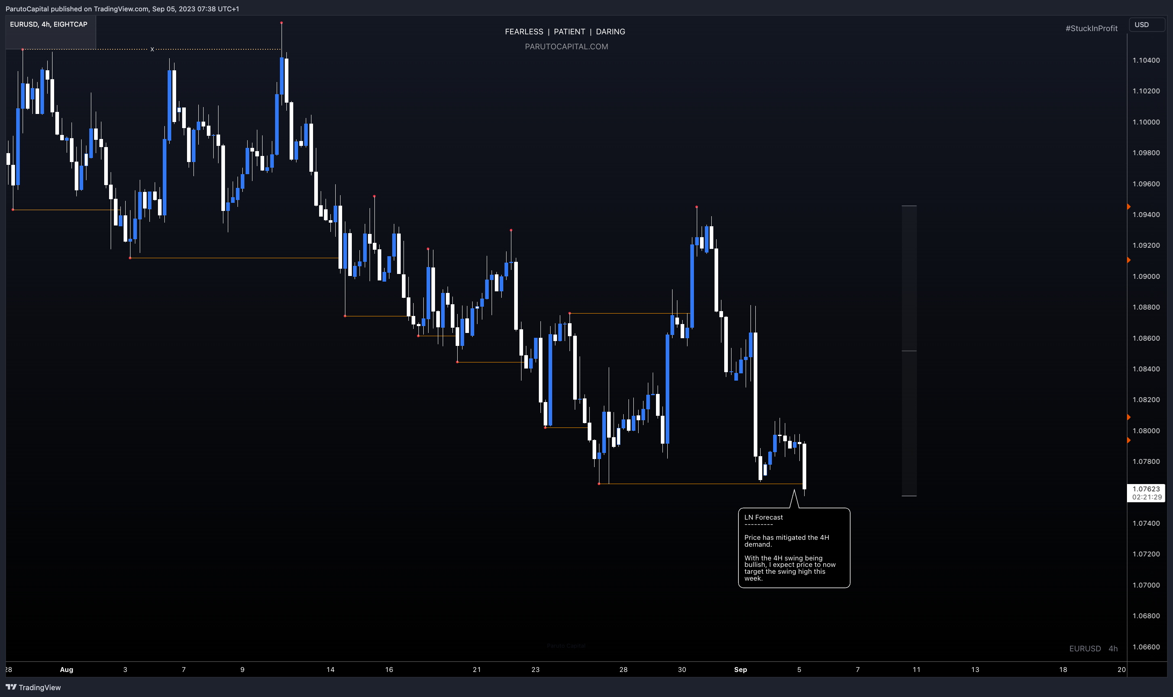Click the x marker on dotted liquidity line
This screenshot has height=697, width=1173.
pyautogui.click(x=152, y=49)
